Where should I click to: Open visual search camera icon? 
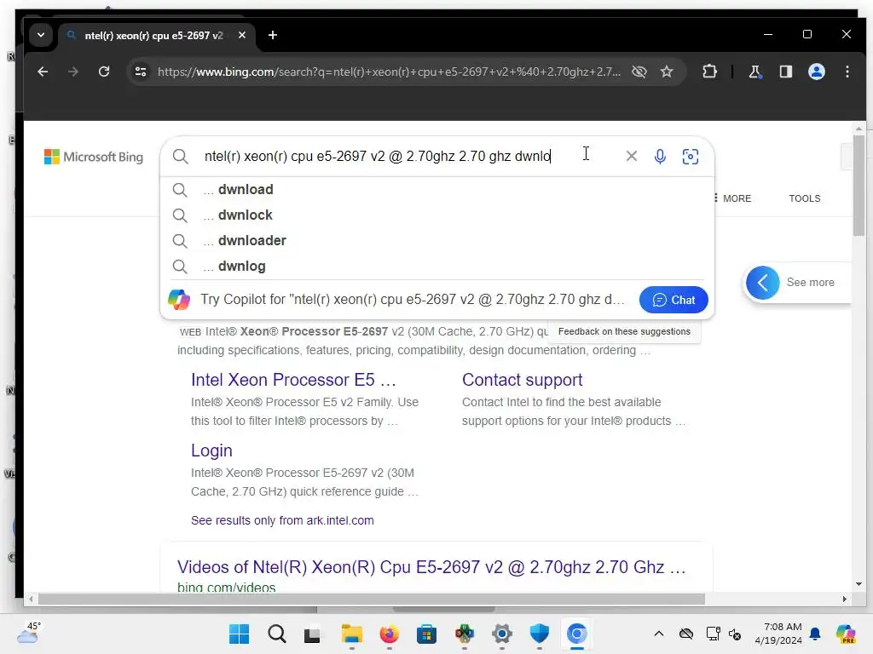pos(690,157)
